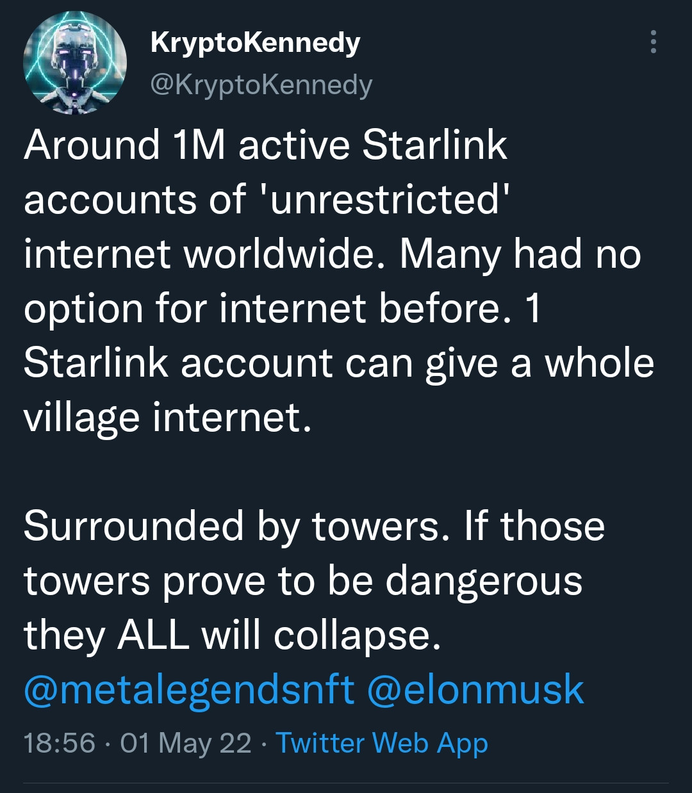This screenshot has width=692, height=793.
Task: Open the @metalegendsnft mention
Action: click(189, 691)
